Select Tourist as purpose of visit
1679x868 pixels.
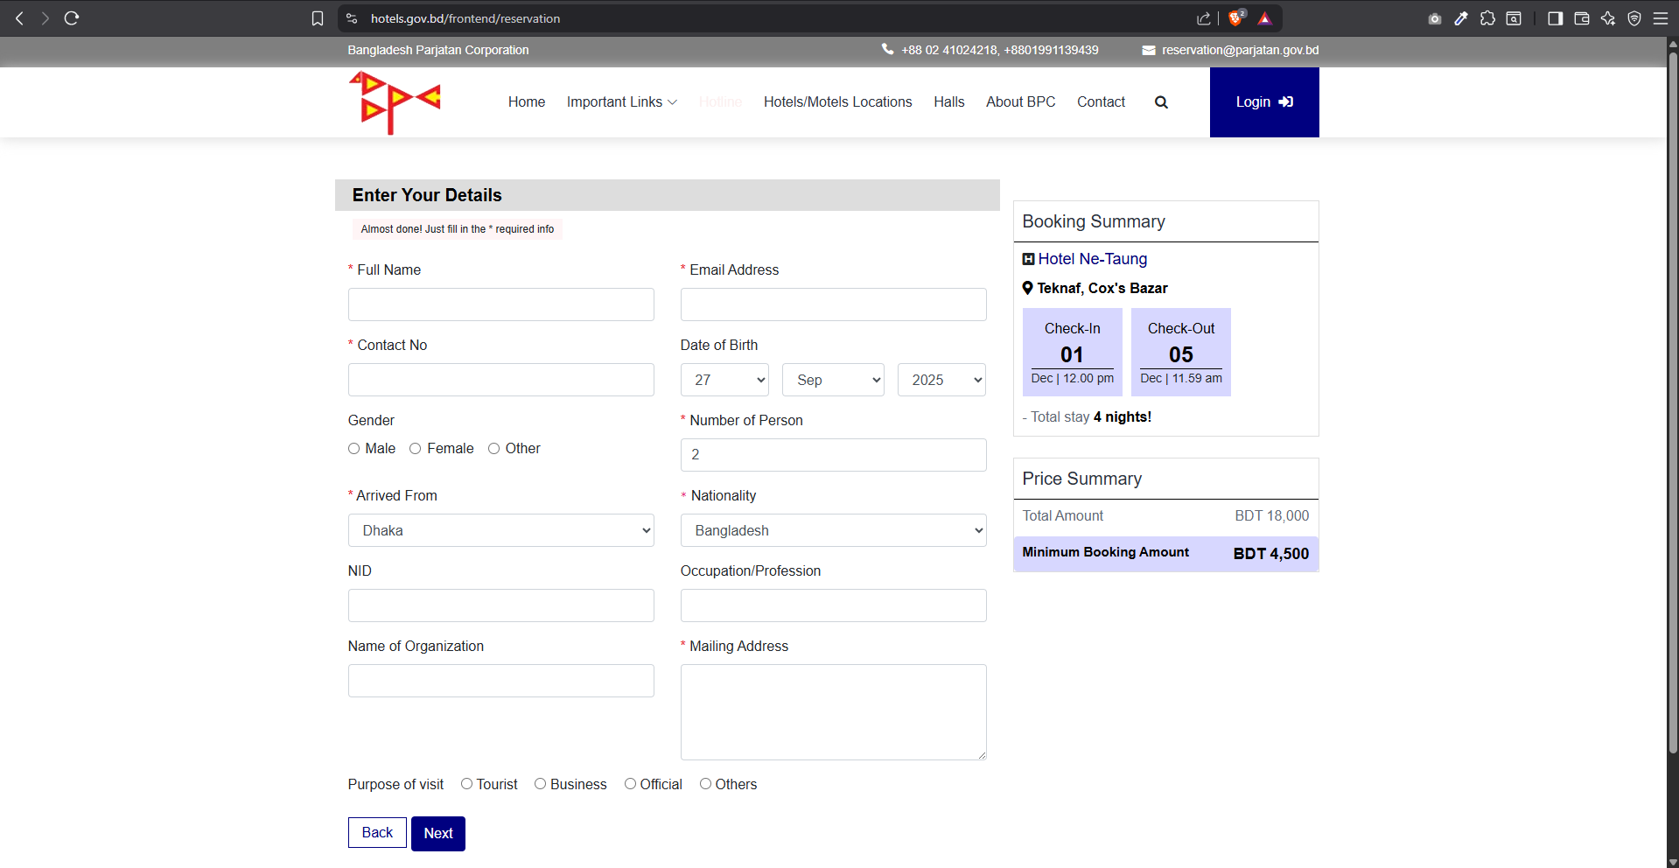(467, 784)
